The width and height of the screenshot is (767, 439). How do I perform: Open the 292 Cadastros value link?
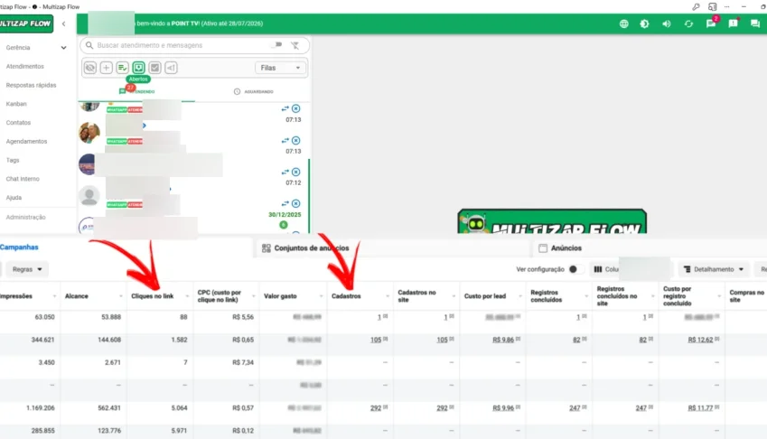click(x=376, y=407)
